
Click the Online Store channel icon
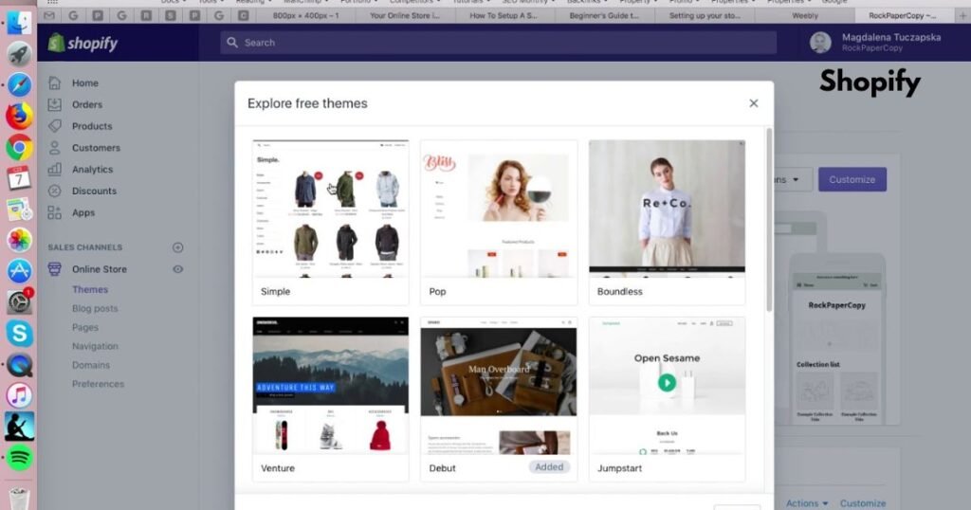point(54,269)
